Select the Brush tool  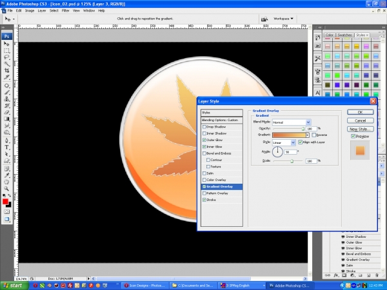click(6, 92)
